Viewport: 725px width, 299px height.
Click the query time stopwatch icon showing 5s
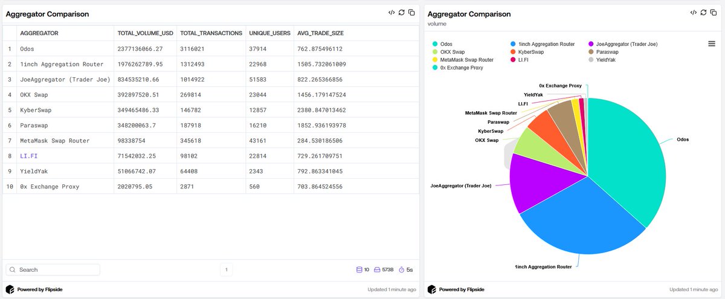tap(402, 269)
